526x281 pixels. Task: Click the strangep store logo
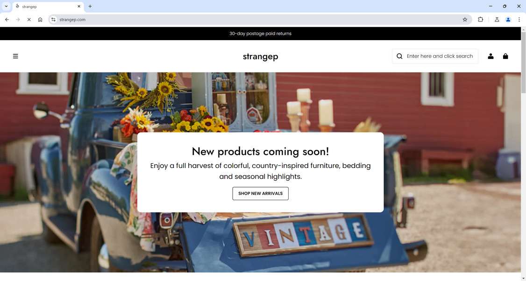[x=260, y=56]
